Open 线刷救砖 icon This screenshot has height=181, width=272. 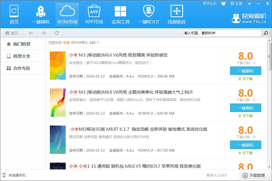click(177, 14)
